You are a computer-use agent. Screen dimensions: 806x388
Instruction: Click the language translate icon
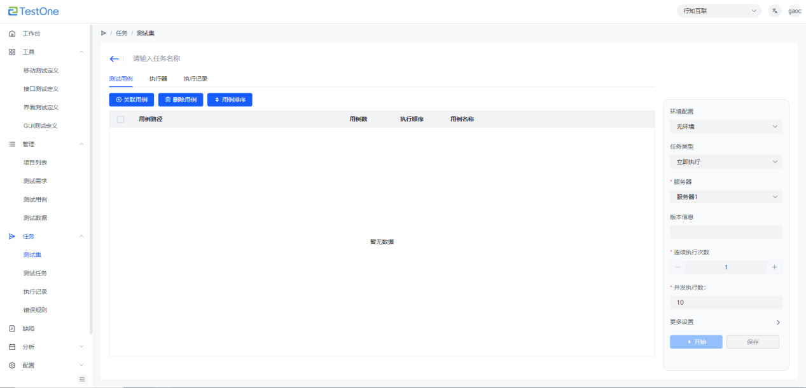(774, 11)
